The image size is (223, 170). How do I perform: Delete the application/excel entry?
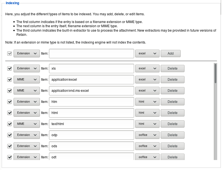point(172,80)
